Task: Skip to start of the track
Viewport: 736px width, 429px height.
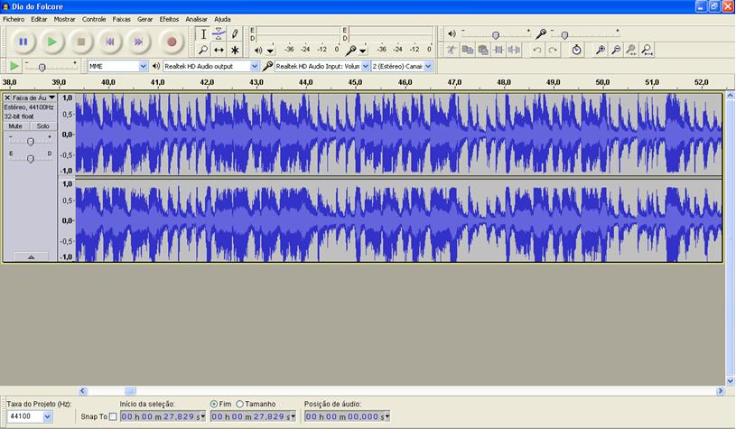Action: pos(109,42)
